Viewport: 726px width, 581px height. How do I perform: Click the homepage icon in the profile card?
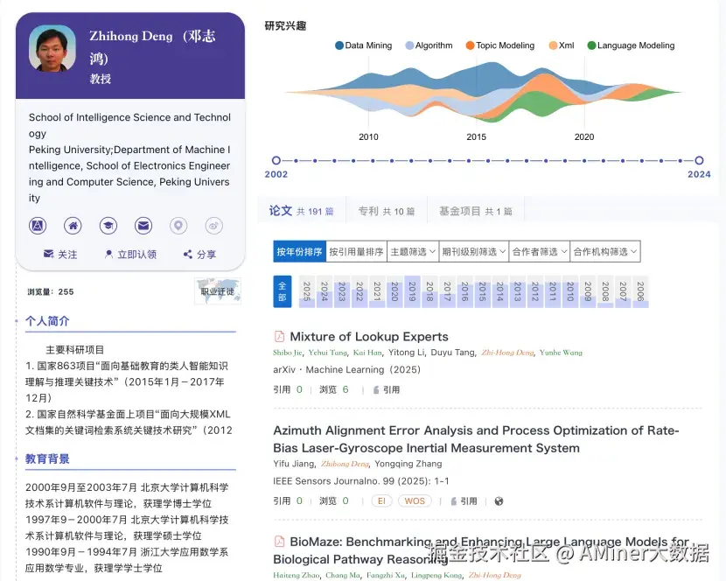(73, 225)
